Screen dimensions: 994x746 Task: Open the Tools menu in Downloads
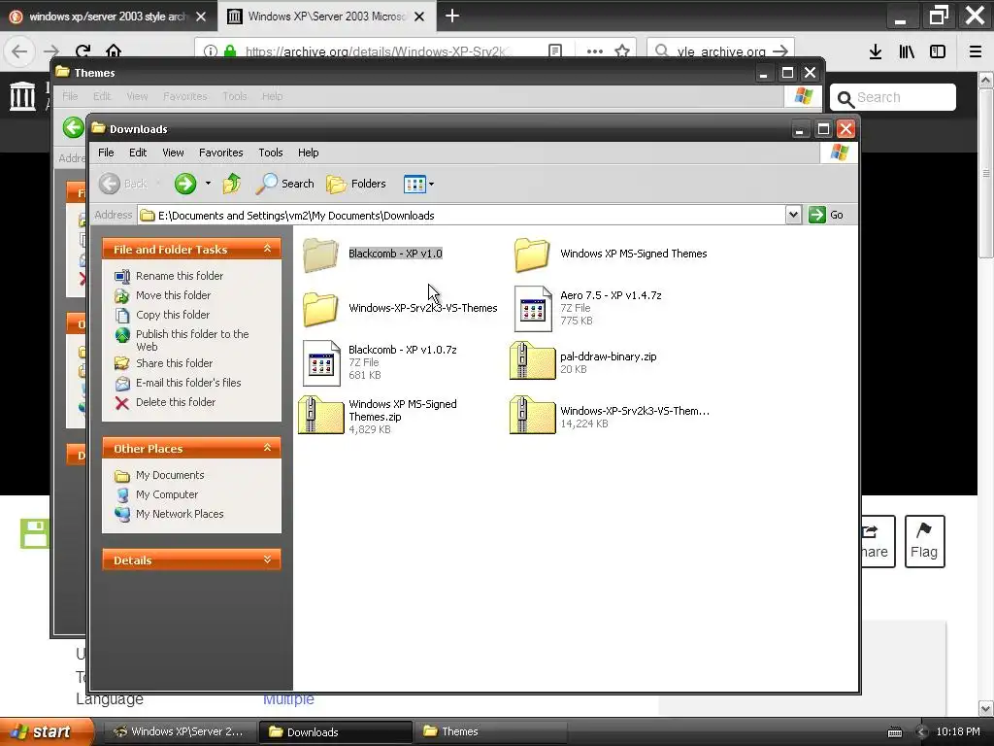coord(270,153)
